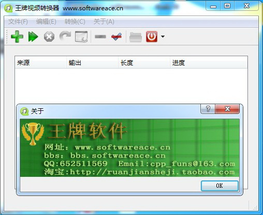263x215 pixels.
Task: Open the 转换(C) menu
Action: click(75, 22)
